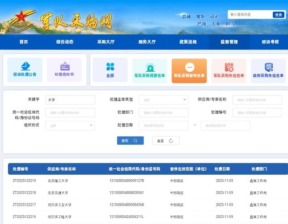Open 监督管理 navigation item
The width and height of the screenshot is (288, 224).
pos(229,42)
